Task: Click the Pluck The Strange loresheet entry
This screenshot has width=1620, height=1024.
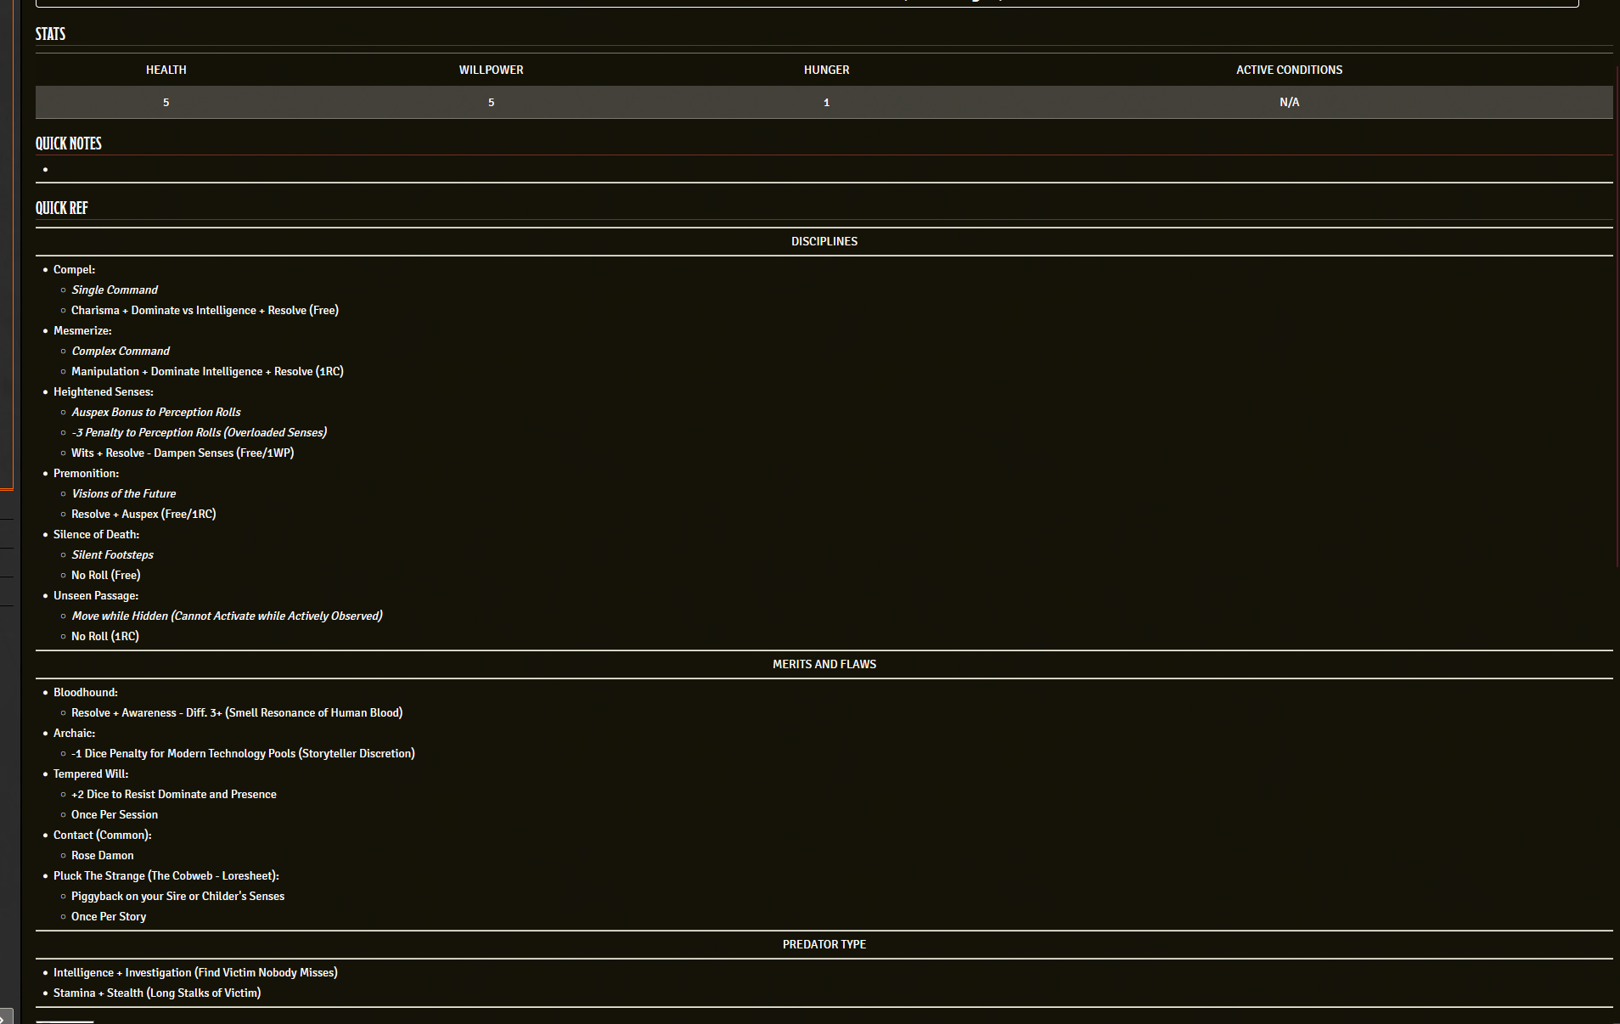Action: point(166,876)
